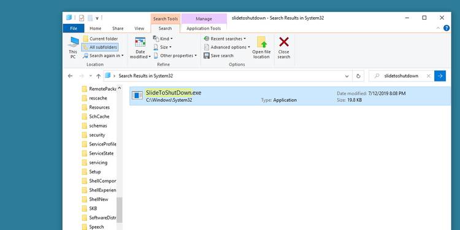Click the Open file location icon
The width and height of the screenshot is (460, 230).
pyautogui.click(x=261, y=42)
